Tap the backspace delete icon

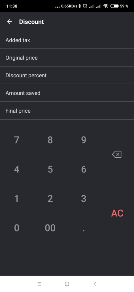117,154
